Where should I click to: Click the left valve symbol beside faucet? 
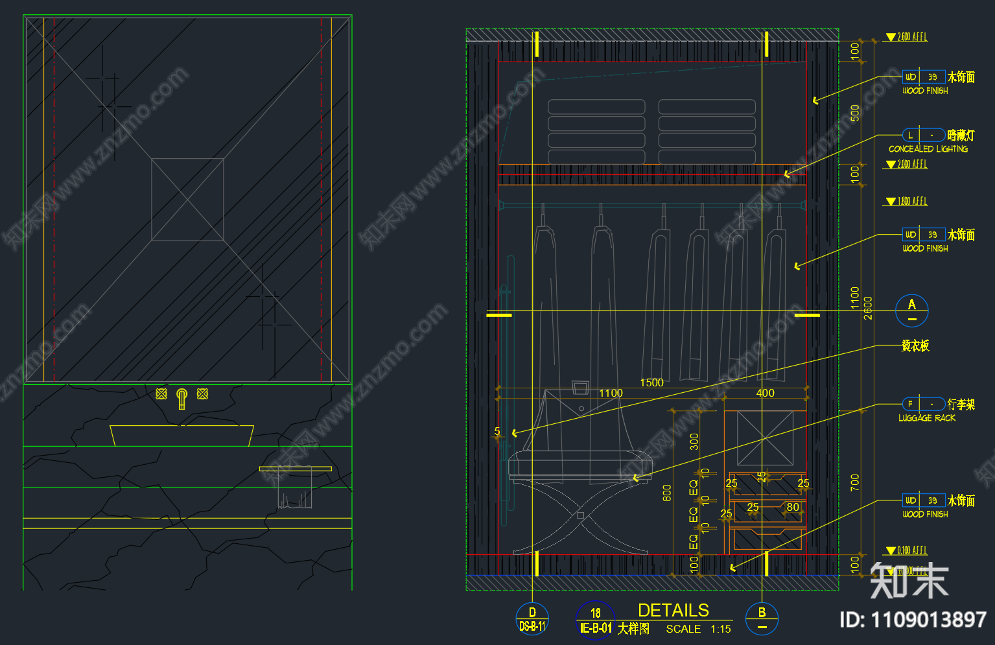tap(161, 393)
